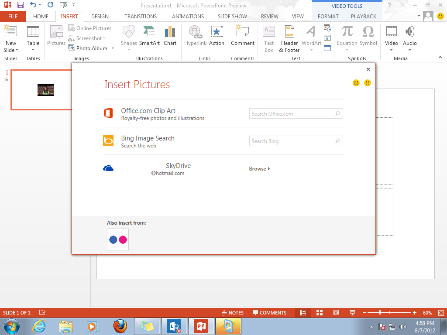The height and width of the screenshot is (335, 447).
Task: Open the PLAYBACK tab under Video Tools
Action: pos(363,16)
